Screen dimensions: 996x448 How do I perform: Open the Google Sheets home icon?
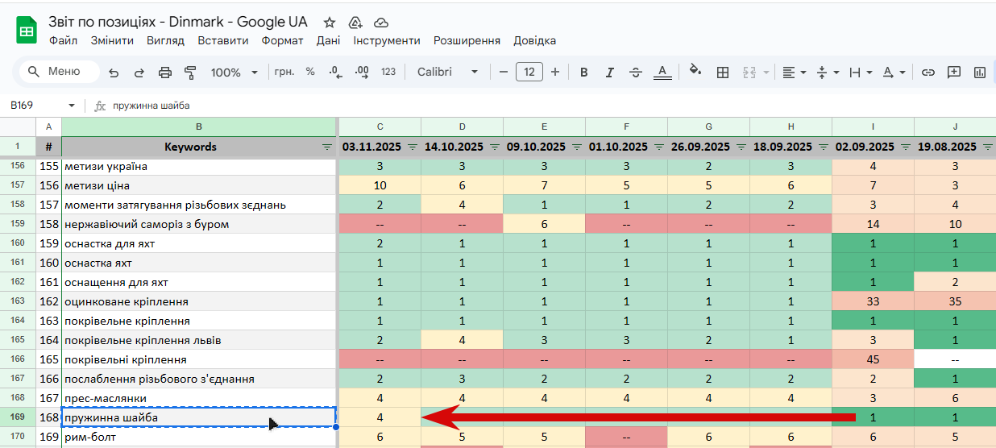pos(27,31)
